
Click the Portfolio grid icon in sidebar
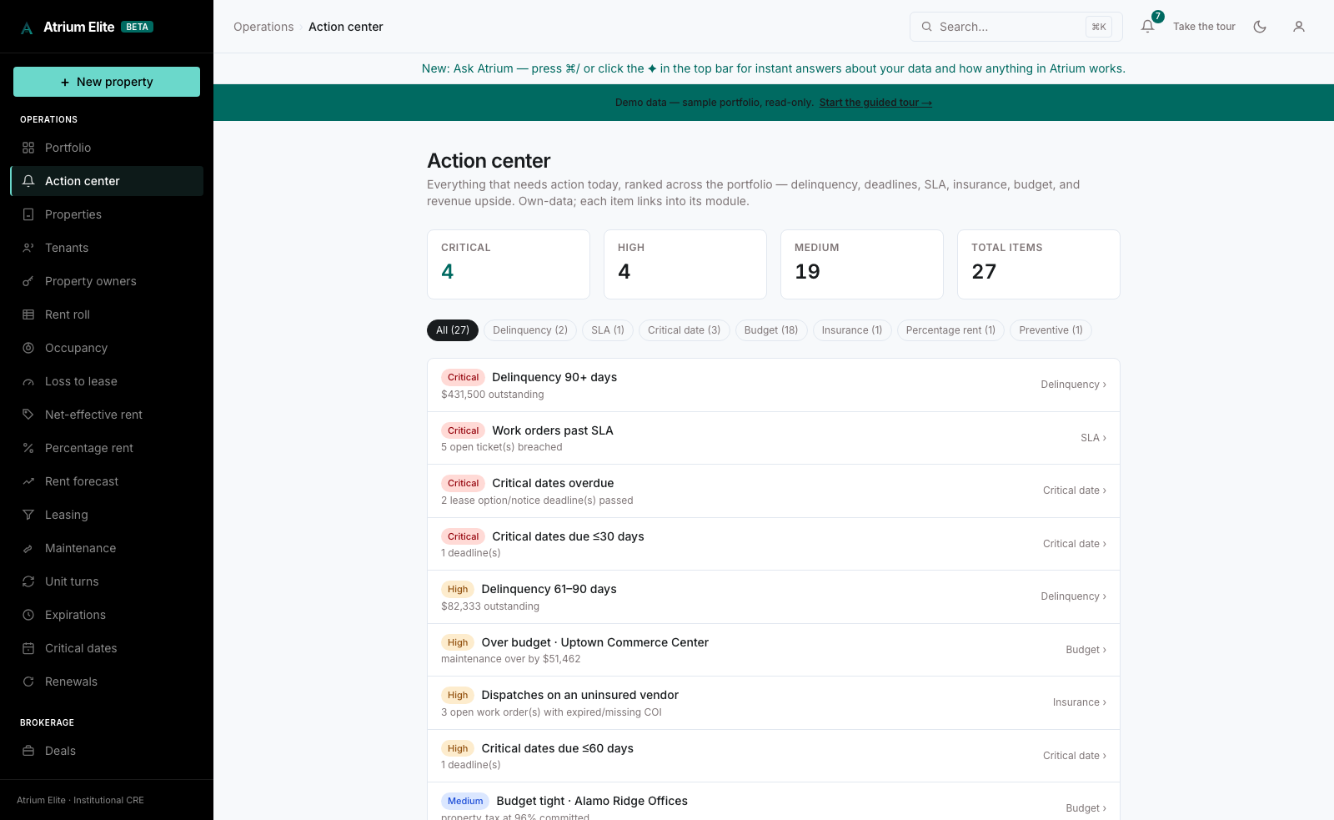[28, 148]
